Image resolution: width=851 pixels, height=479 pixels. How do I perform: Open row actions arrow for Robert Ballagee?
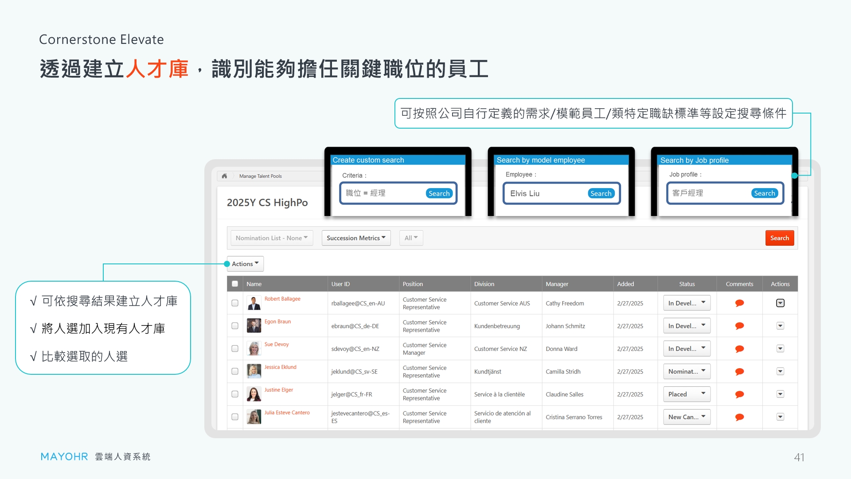pyautogui.click(x=780, y=303)
